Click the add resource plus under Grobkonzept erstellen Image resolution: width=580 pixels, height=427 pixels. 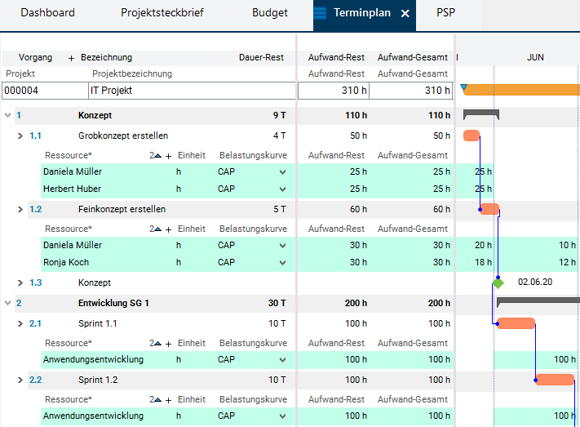click(169, 156)
